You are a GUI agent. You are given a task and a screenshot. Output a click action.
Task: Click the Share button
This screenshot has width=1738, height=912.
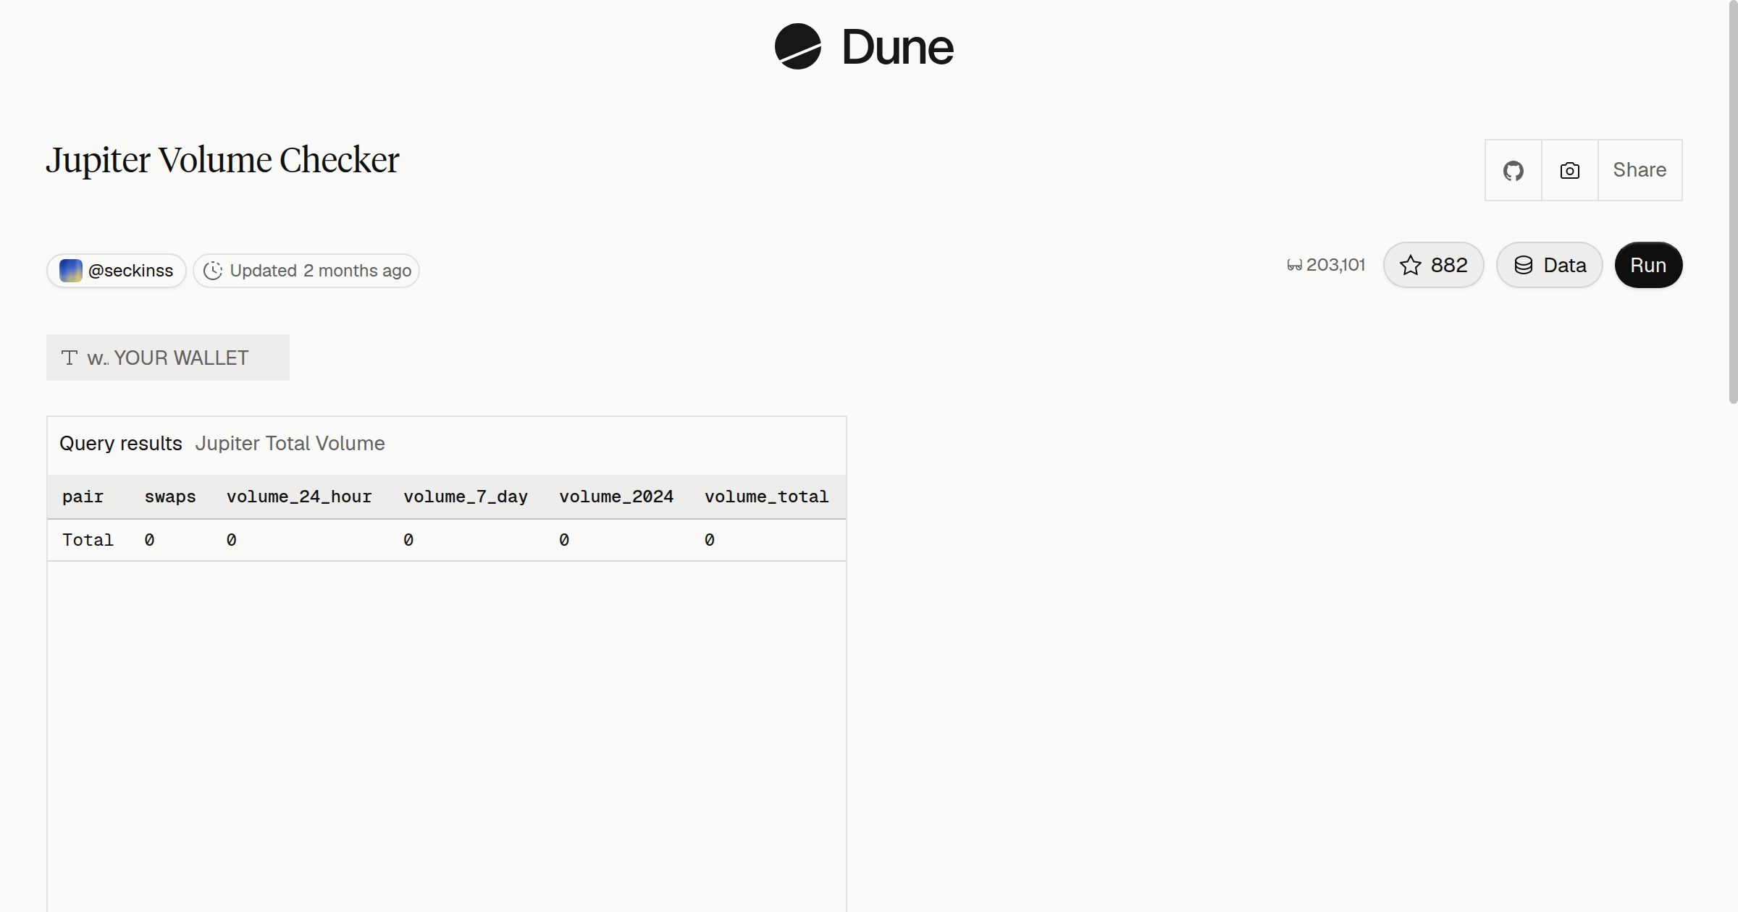(1640, 170)
